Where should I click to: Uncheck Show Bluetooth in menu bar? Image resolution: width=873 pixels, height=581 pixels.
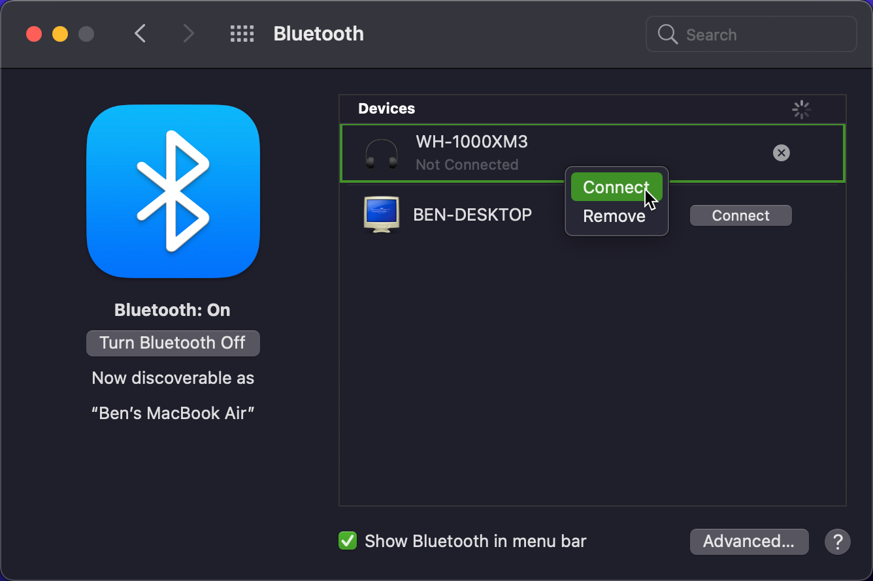point(347,541)
